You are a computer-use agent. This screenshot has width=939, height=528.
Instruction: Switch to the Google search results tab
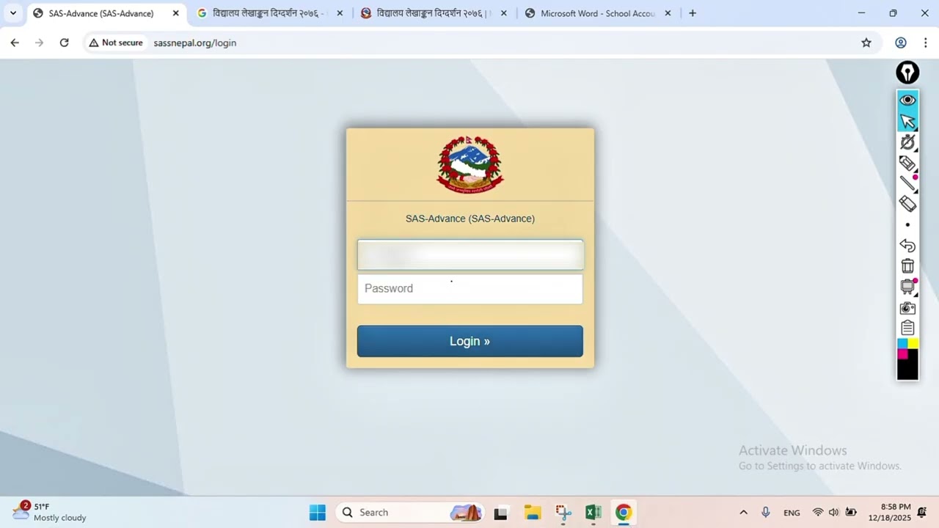tap(268, 13)
